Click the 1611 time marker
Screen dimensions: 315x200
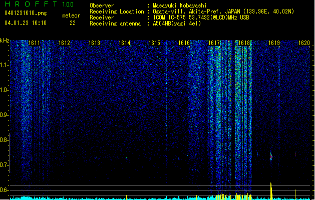tap(35, 43)
